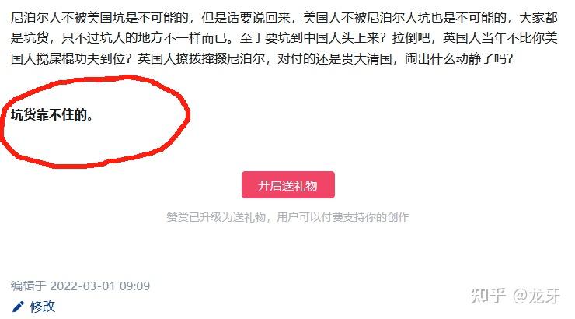Click the paragraph line starting 国人搅屎棍功夫到位
This screenshot has width=575, height=319.
[262, 58]
